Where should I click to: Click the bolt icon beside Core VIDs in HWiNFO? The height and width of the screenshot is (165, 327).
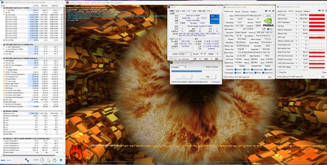(7, 10)
